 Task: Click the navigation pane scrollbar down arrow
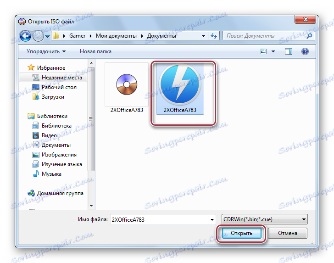(x=91, y=206)
